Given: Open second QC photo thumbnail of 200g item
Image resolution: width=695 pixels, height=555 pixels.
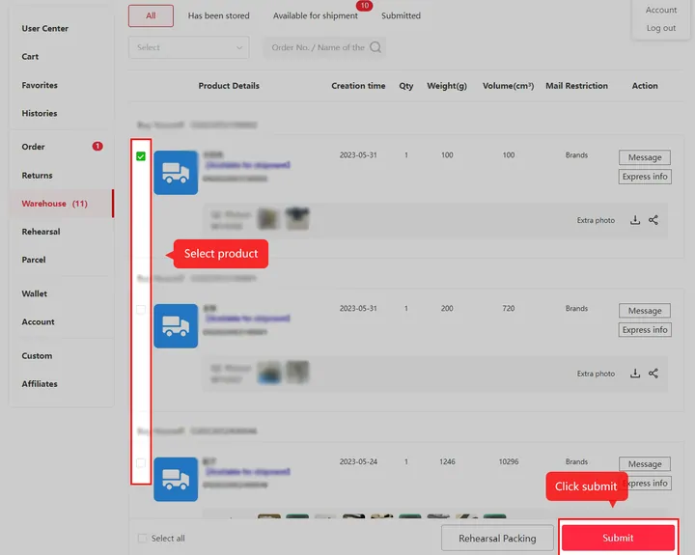Looking at the screenshot, I should coord(297,372).
